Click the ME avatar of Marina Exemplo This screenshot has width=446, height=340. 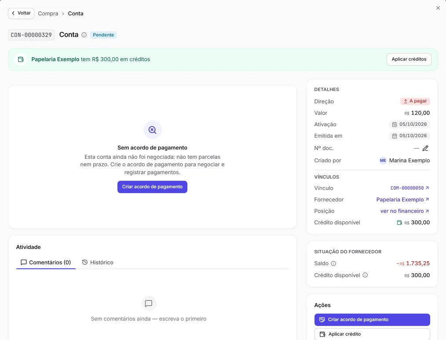pos(383,161)
